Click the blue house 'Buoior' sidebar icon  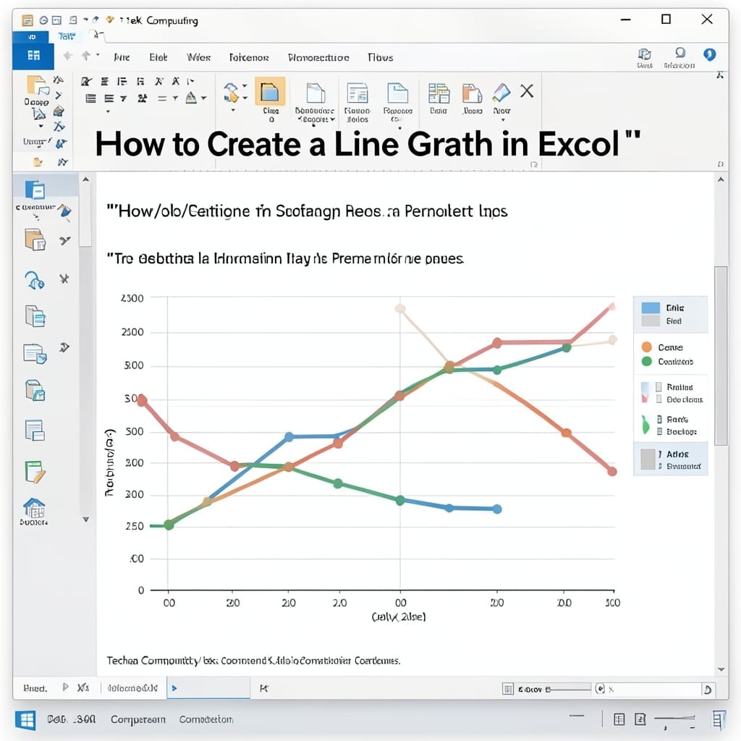tap(34, 508)
